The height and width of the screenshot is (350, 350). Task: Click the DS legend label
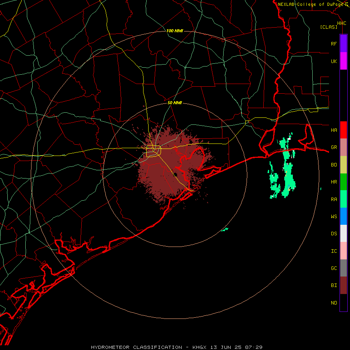(x=334, y=234)
